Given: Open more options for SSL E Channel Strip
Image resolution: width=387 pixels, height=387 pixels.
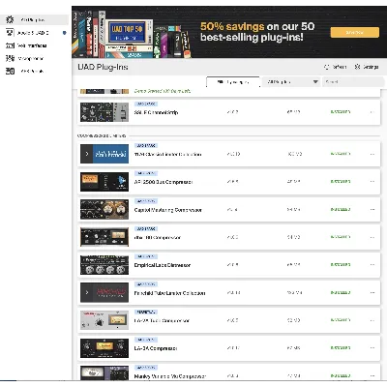Looking at the screenshot, I should pos(372,112).
